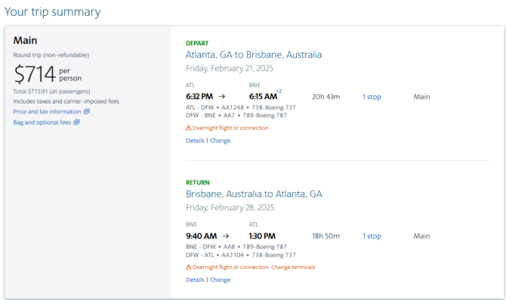This screenshot has width=506, height=300.
Task: Change the Atlanta to Brisbane departing flight
Action: click(220, 141)
